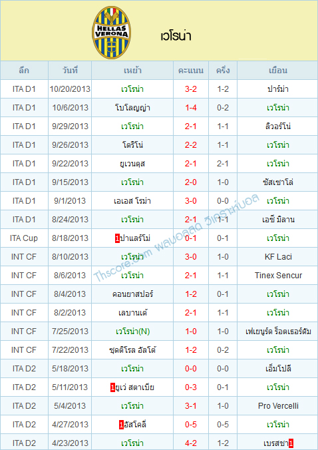
Task: Click the date 4/23/2013
Action: click(70, 444)
